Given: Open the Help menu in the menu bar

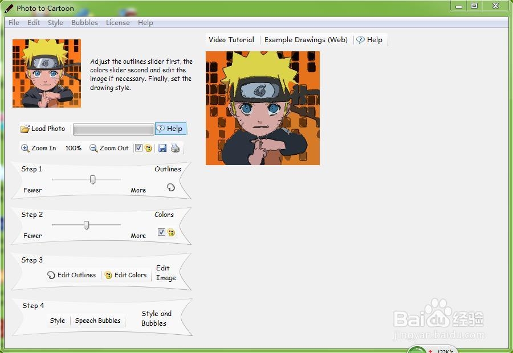Looking at the screenshot, I should click(145, 23).
